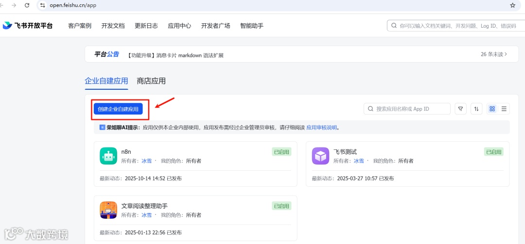Open 开发者广场 in top navigation

click(x=216, y=26)
